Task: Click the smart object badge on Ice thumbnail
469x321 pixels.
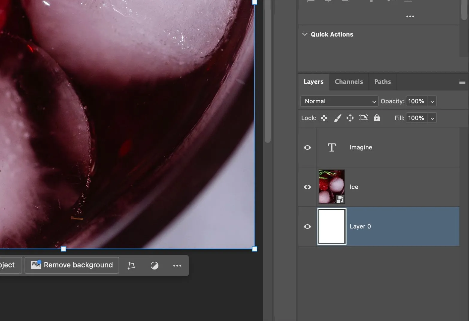Action: tap(340, 199)
